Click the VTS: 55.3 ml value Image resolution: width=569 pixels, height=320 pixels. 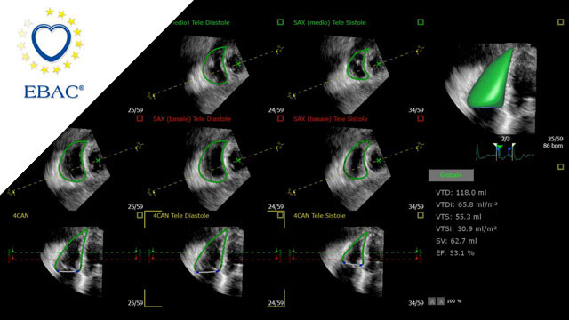[459, 217]
